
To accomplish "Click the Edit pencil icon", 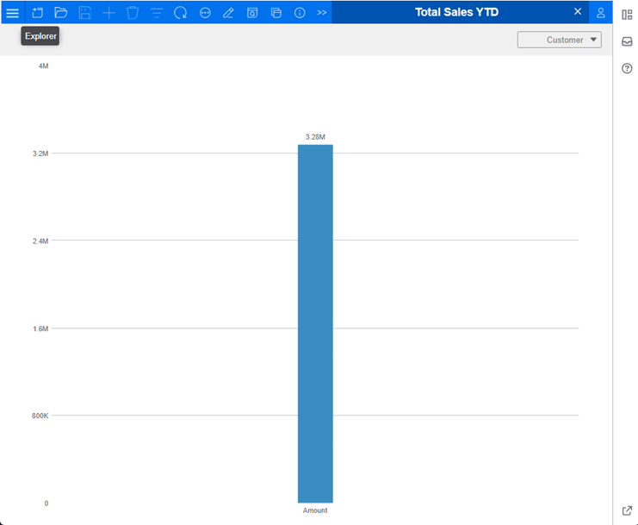I will (x=228, y=13).
